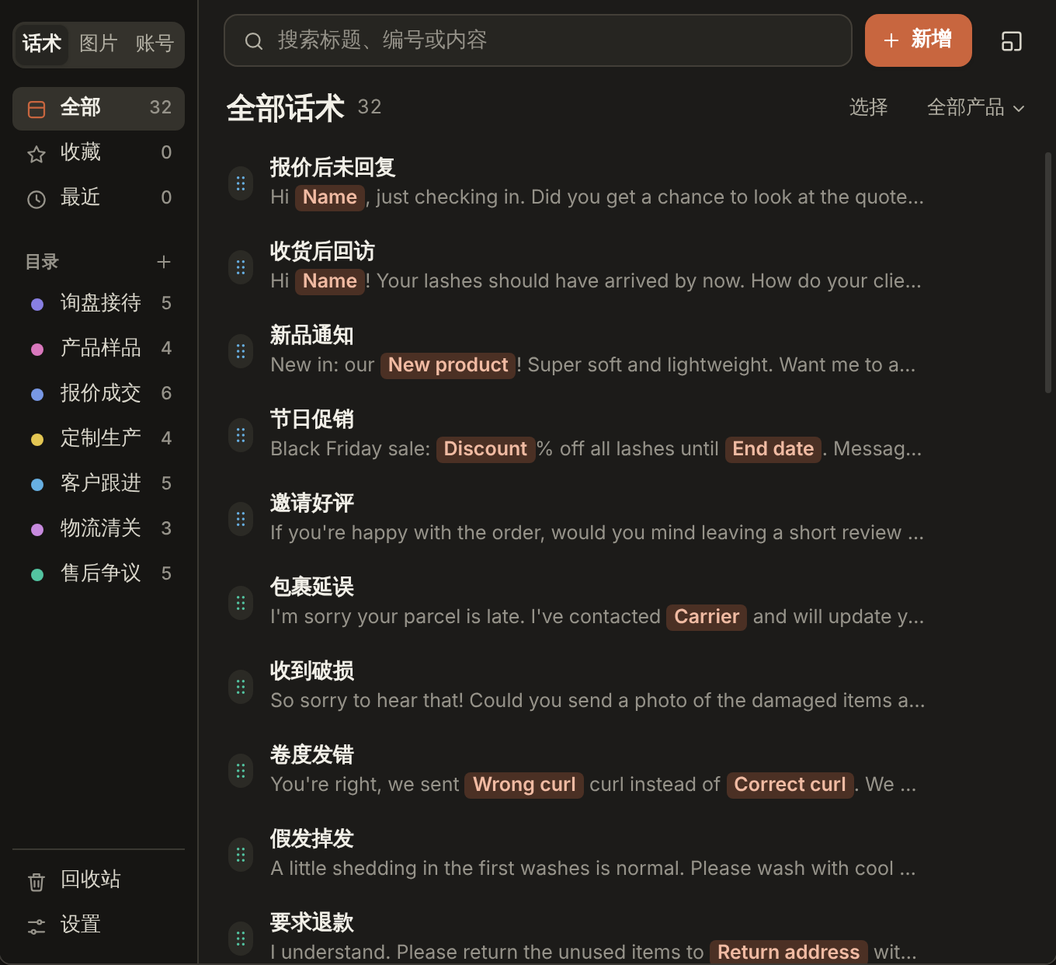
Task: Open 设置 settings
Action: [x=99, y=925]
